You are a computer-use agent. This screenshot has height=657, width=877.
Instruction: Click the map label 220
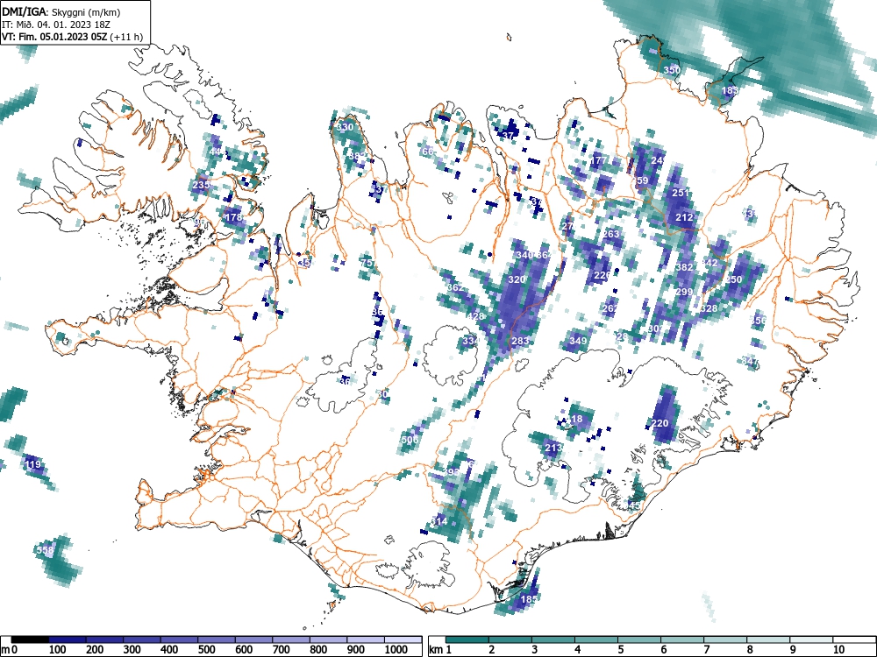660,423
